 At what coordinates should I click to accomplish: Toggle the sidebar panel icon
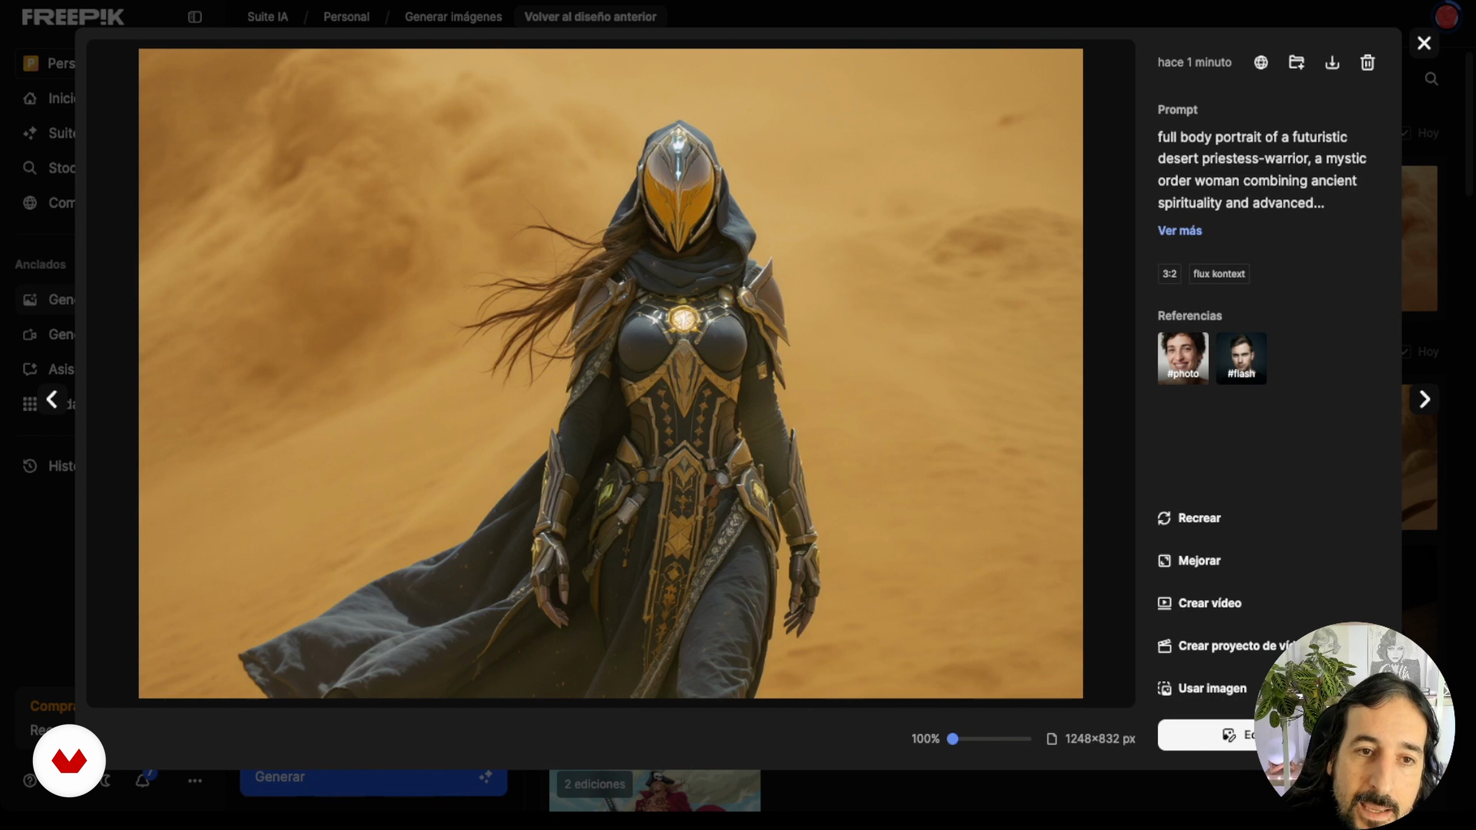pos(195,17)
